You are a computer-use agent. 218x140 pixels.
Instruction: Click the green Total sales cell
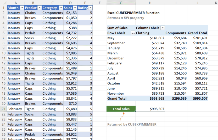[121, 109]
